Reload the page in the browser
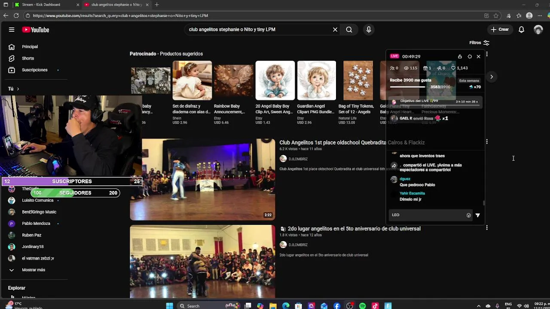 point(16,15)
